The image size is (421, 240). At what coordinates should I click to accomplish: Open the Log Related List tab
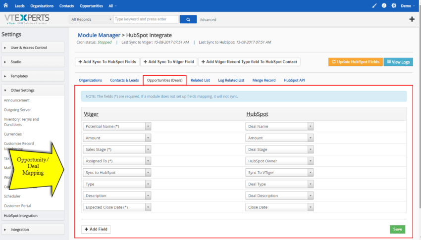pos(231,80)
